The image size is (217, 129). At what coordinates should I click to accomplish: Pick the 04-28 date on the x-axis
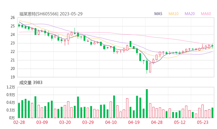click(157, 122)
